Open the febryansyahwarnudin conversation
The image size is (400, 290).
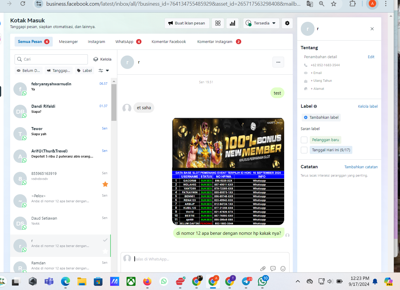(x=60, y=89)
